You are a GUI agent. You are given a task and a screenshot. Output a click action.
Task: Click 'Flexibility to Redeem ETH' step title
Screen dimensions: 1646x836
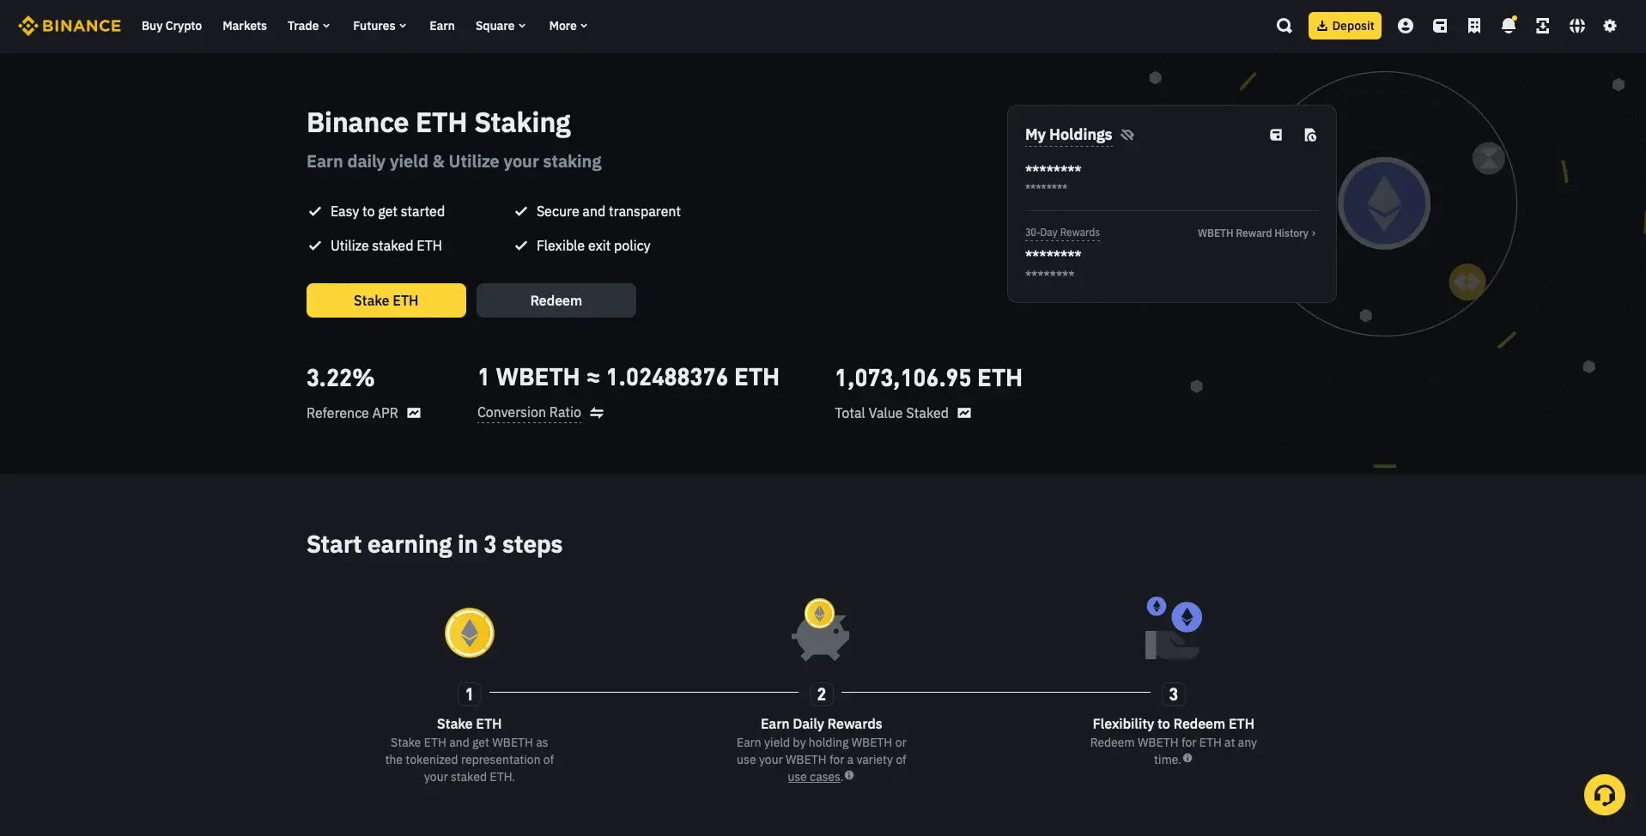pos(1173,724)
